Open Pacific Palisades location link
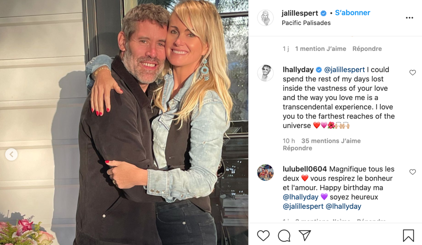This screenshot has height=245, width=422. (306, 23)
